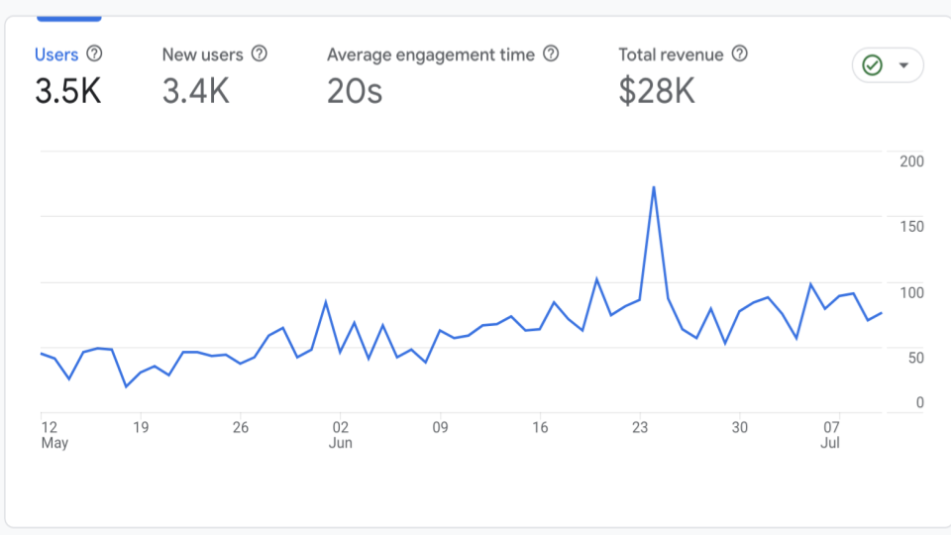This screenshot has height=535, width=951.
Task: Click the chart peak near June 23
Action: coord(654,186)
